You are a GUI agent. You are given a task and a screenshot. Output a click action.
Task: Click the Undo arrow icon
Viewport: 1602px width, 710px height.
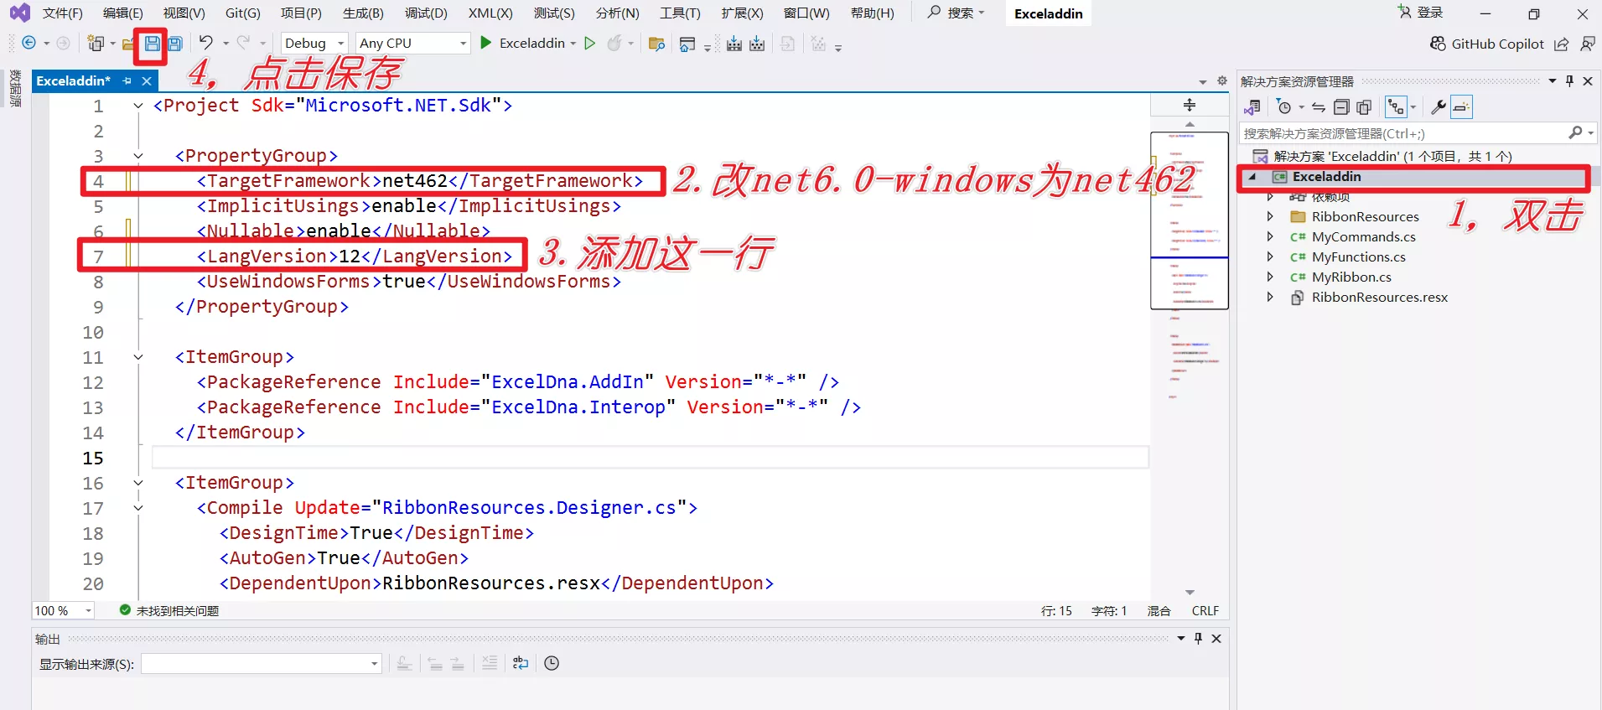tap(205, 43)
